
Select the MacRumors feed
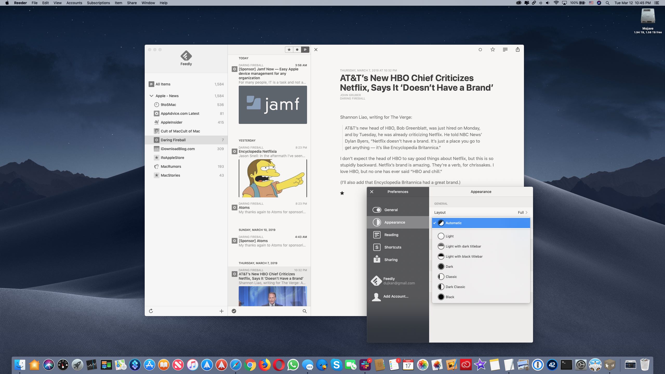(x=186, y=166)
